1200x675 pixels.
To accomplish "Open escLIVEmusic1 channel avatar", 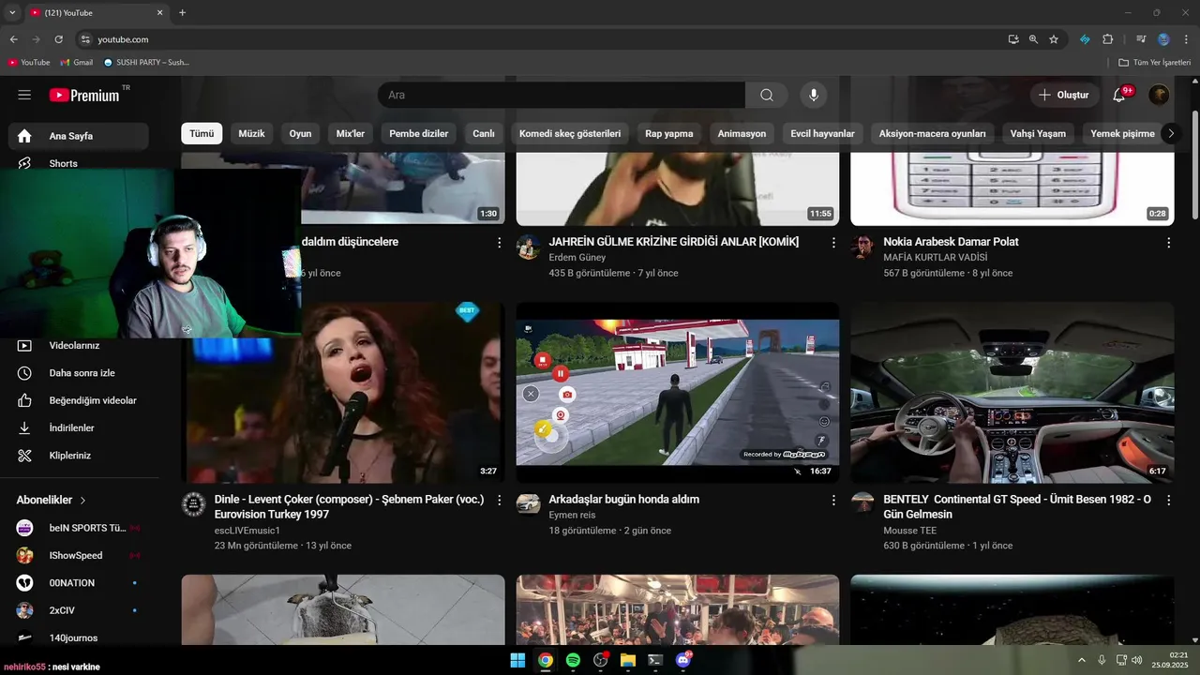I will coord(193,504).
